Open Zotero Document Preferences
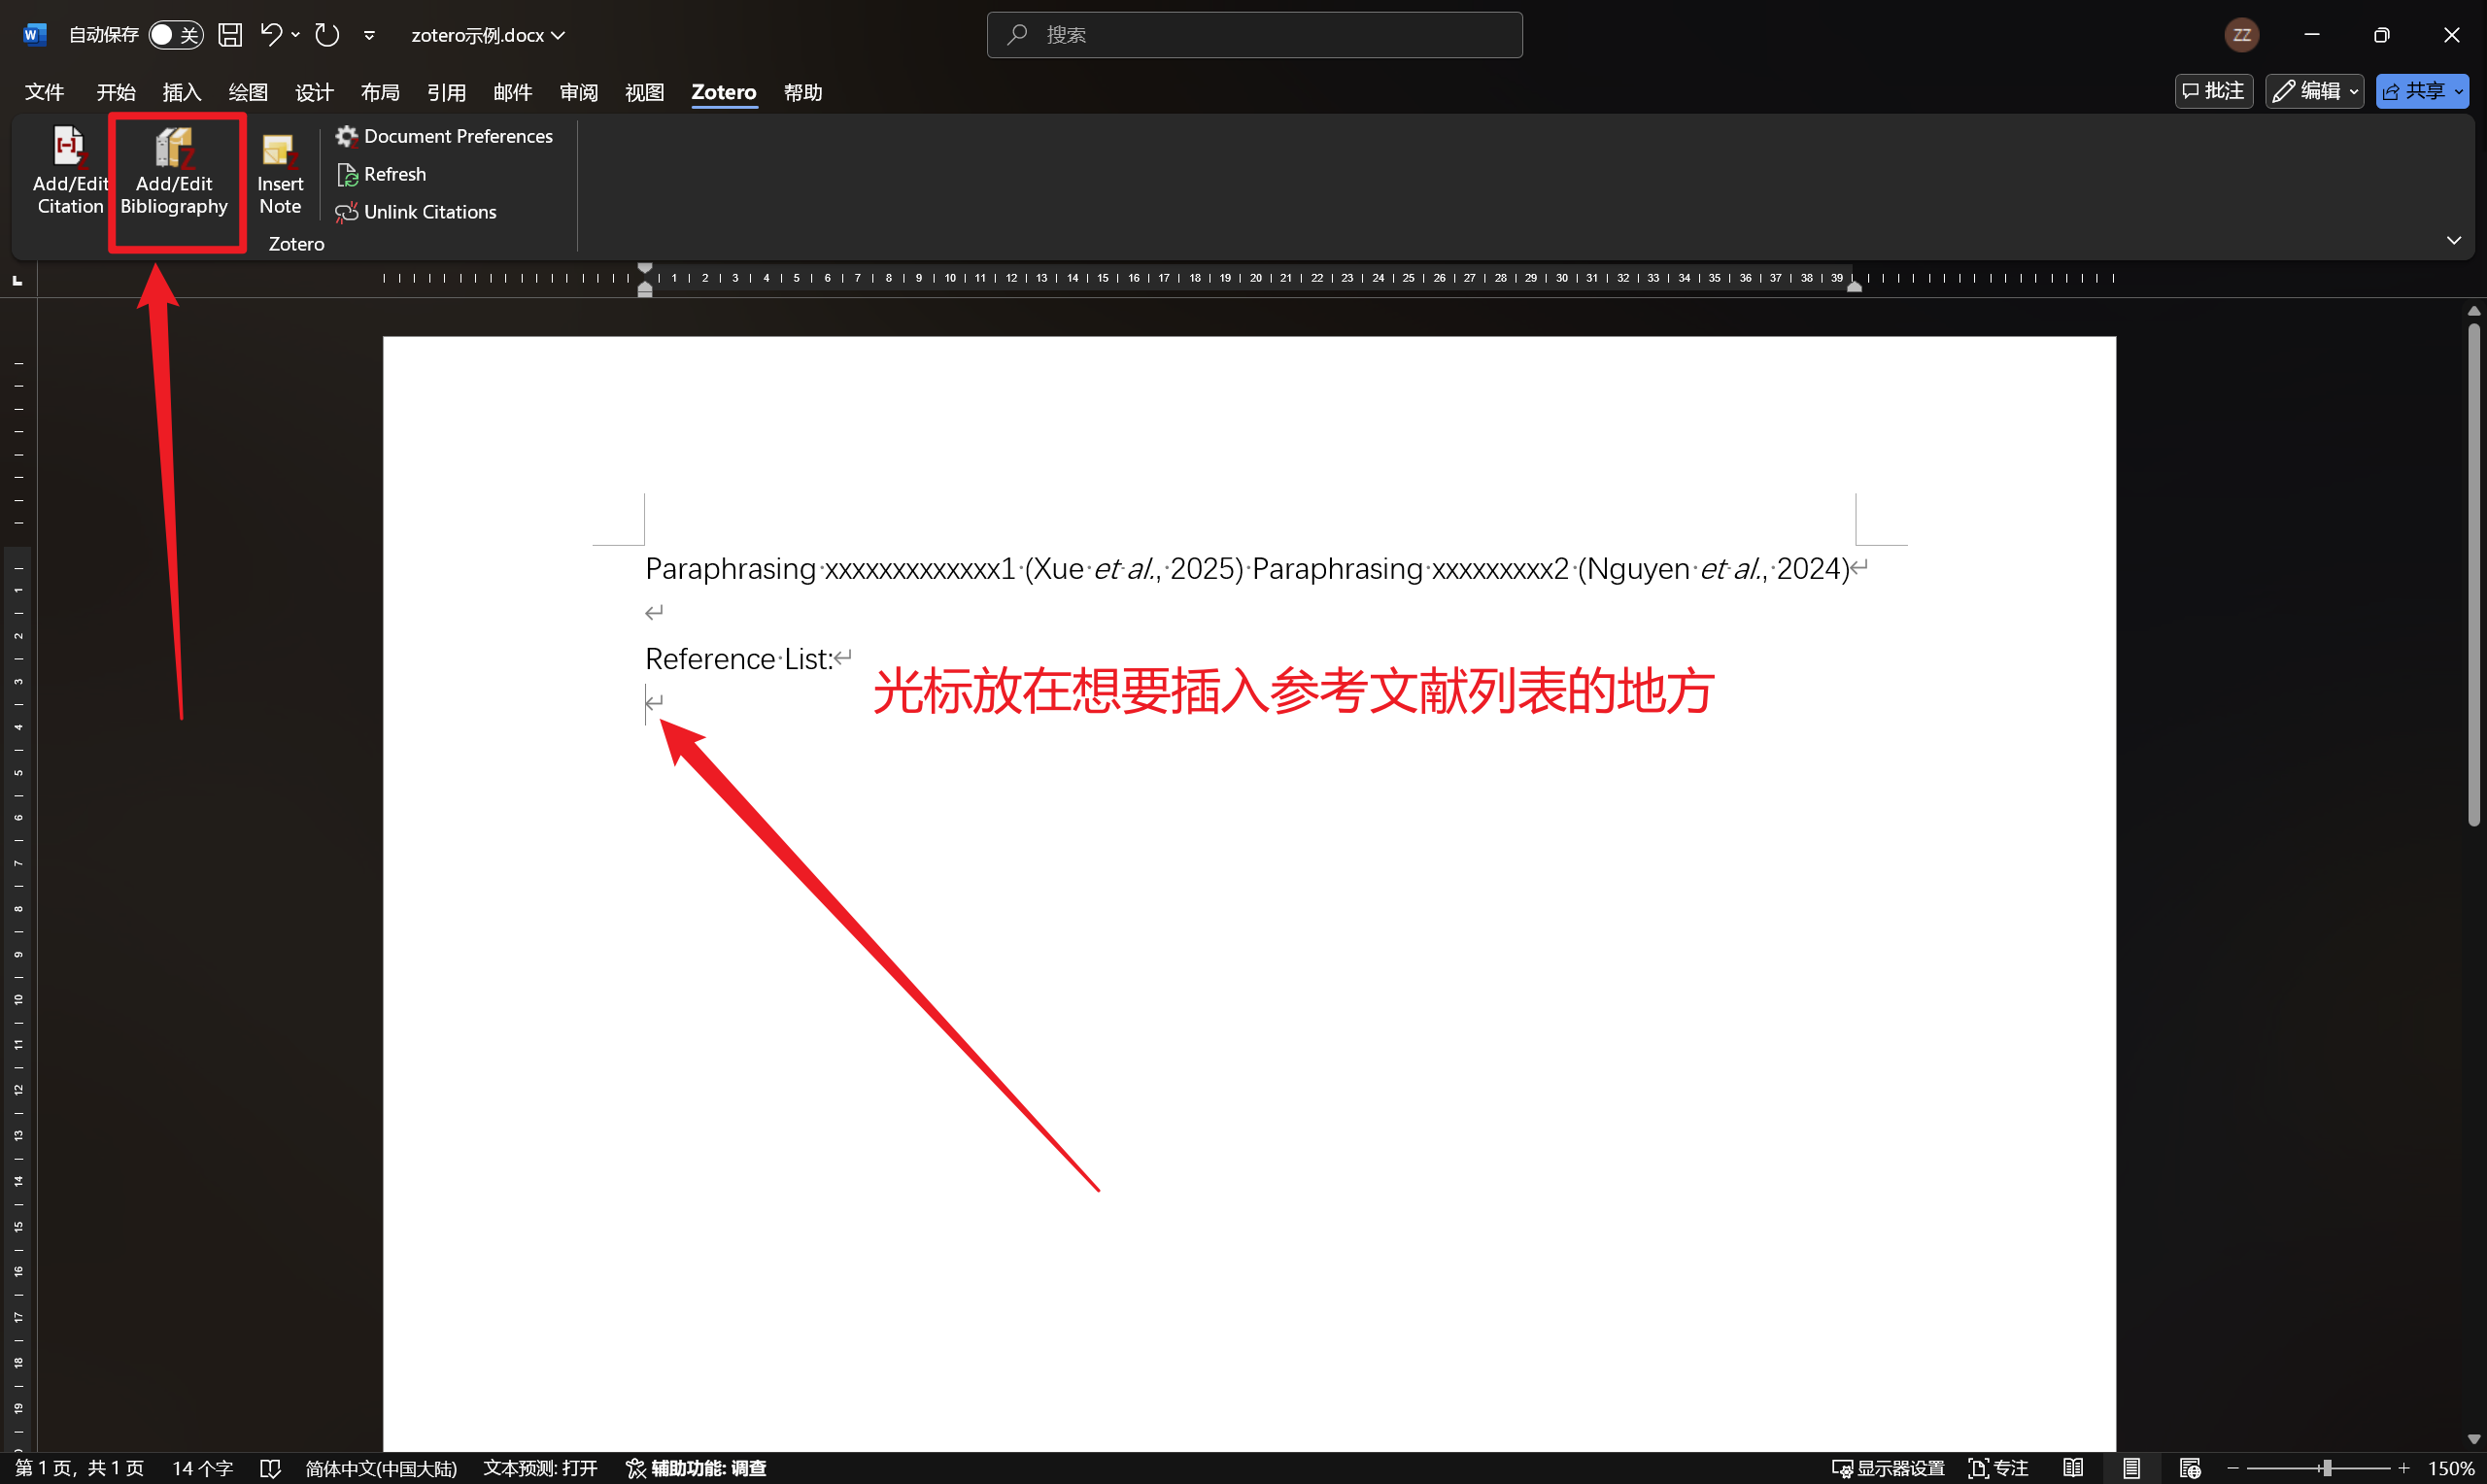Screen dimensions: 2487x1484 (x=445, y=136)
